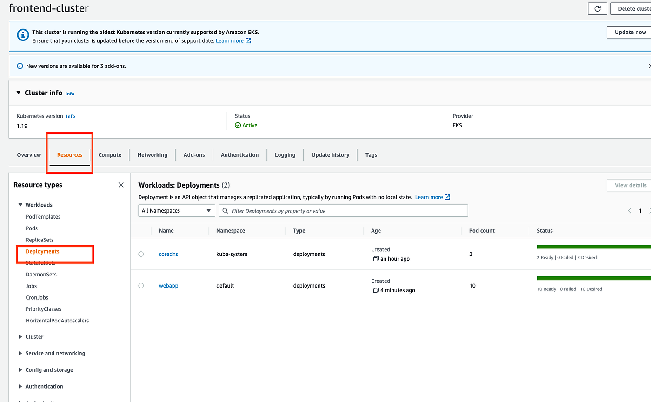The height and width of the screenshot is (402, 651).
Task: Select the coredns deployment radio button
Action: pos(141,254)
